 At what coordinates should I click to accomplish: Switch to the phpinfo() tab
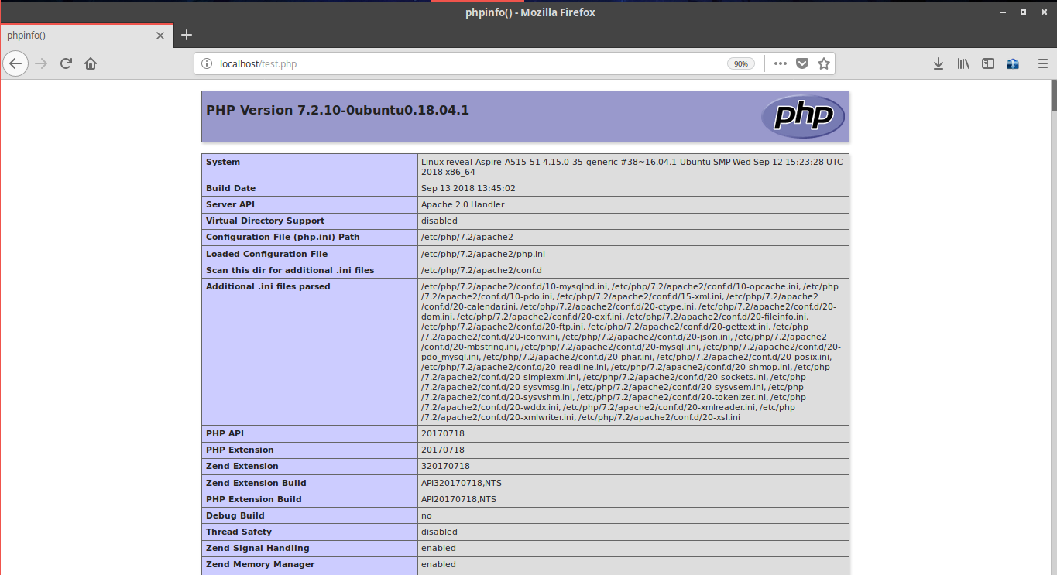[x=77, y=35]
